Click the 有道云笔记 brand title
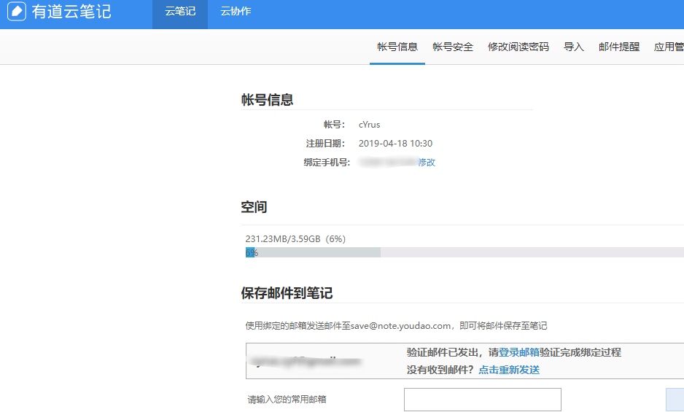 click(x=71, y=12)
